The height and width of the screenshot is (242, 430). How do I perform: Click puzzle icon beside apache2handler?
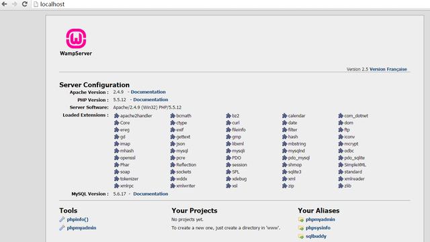click(x=116, y=116)
